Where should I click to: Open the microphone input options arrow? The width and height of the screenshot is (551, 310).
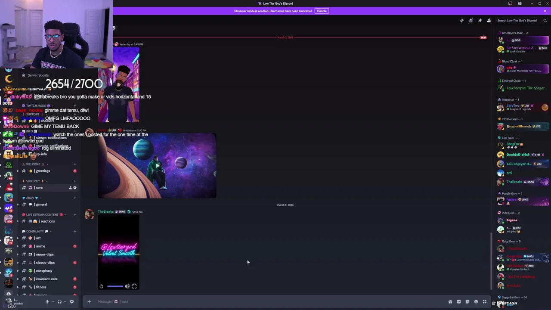point(53,302)
